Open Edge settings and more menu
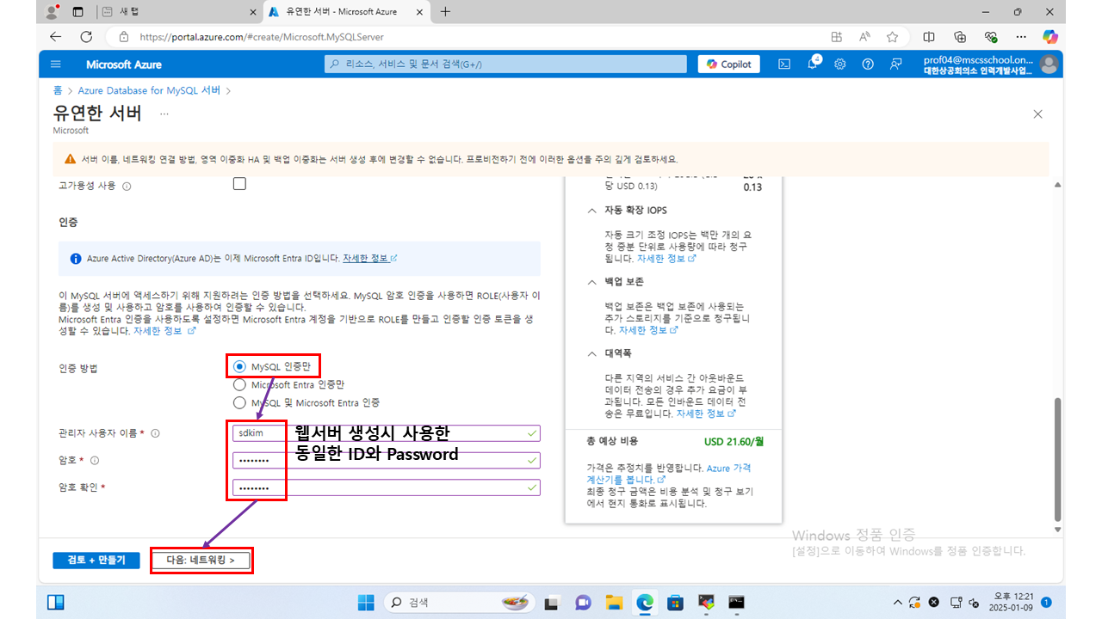The image size is (1102, 619). 1021,37
